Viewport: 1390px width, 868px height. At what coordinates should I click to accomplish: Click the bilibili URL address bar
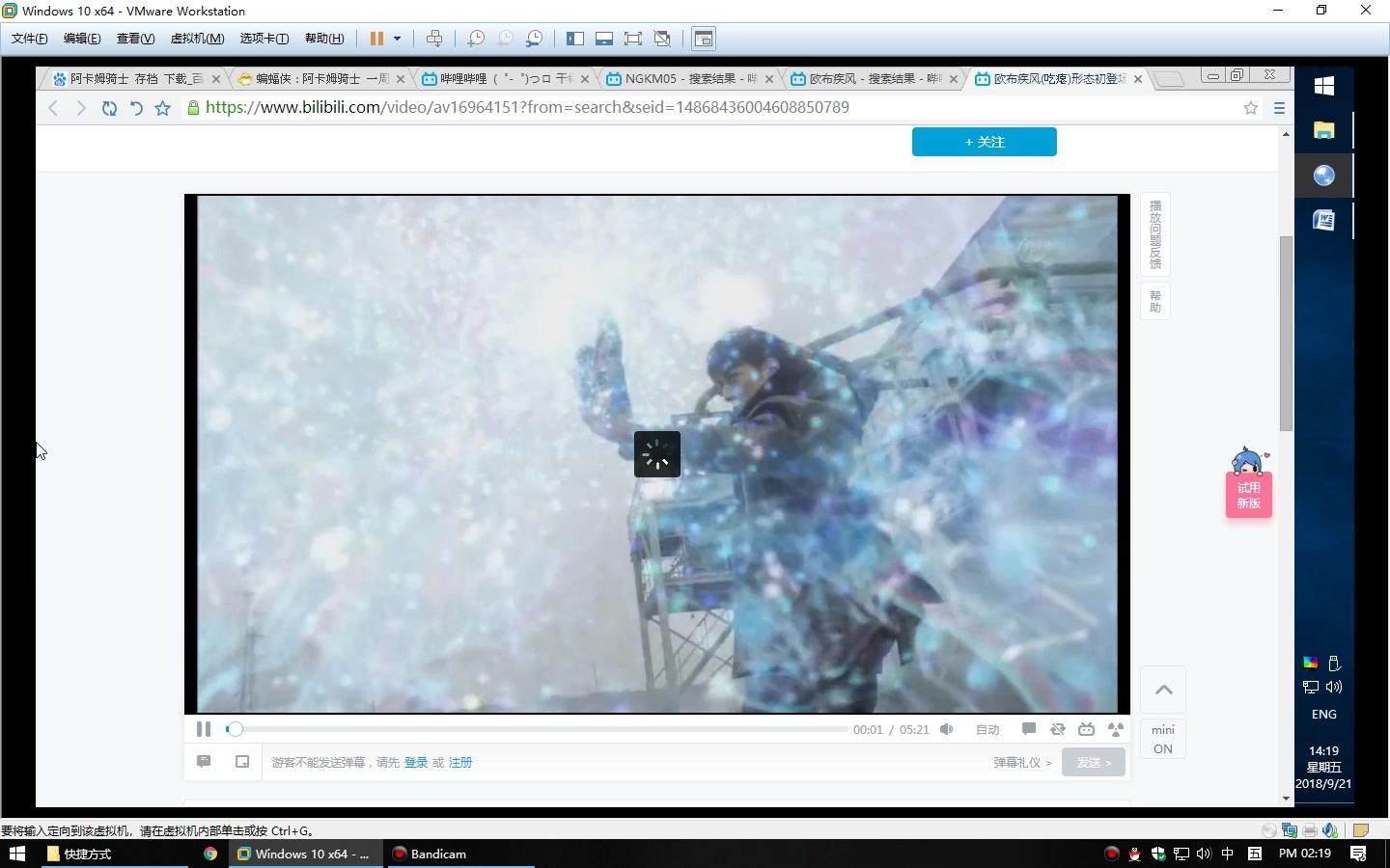tap(714, 107)
